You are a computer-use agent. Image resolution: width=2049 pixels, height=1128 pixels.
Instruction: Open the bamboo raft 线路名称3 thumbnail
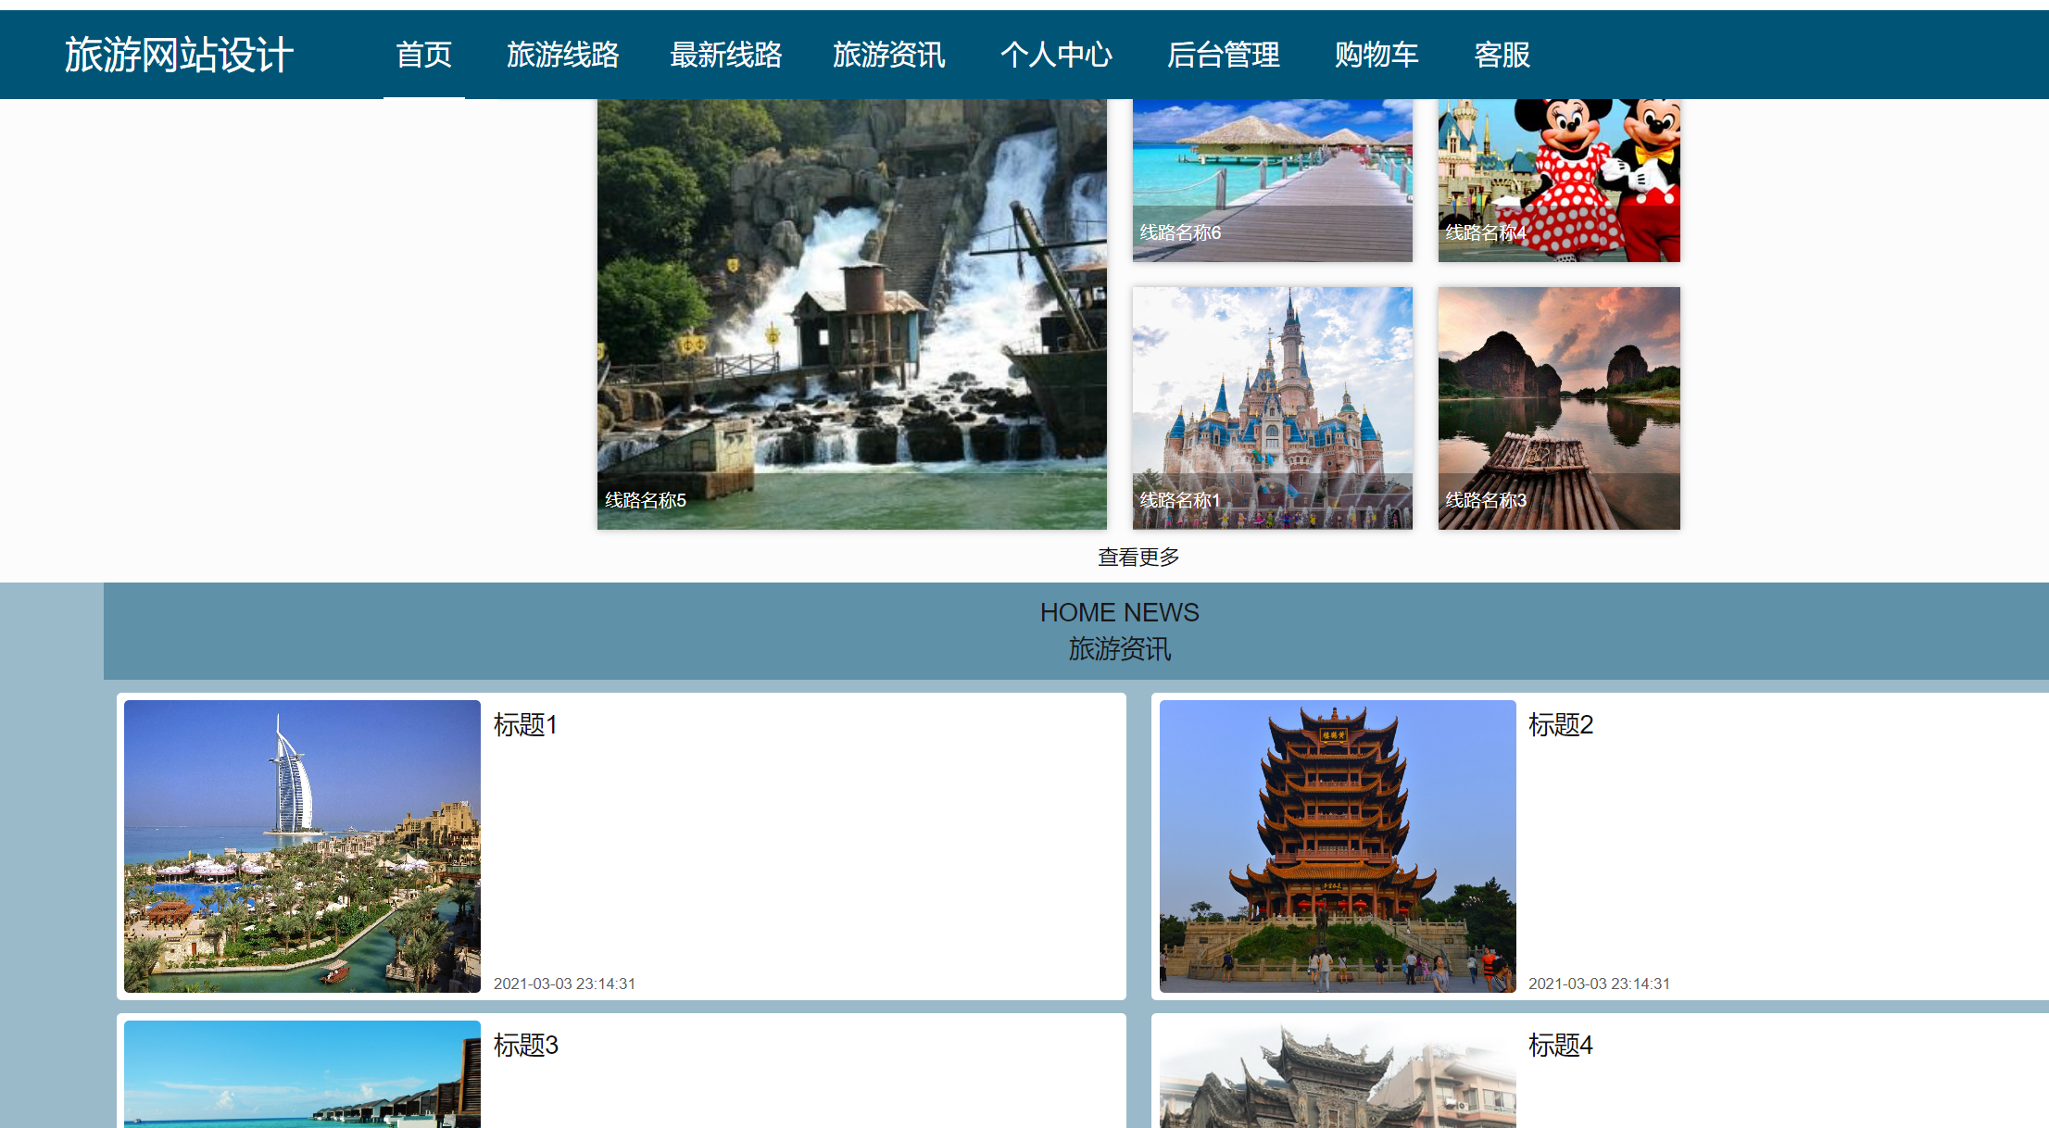pos(1558,407)
